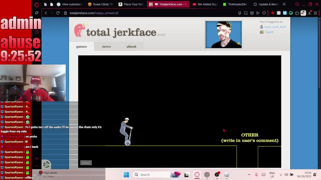The width and height of the screenshot is (321, 180).
Task: Open the OBS Studio taskbar icon
Action: coord(217,174)
